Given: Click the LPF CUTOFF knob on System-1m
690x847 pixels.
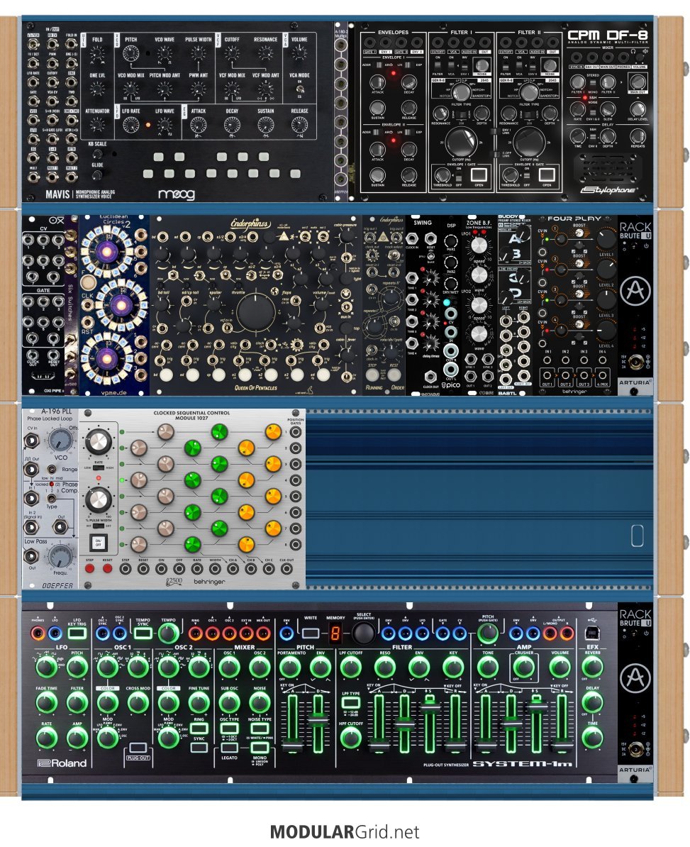Looking at the screenshot, I should click(x=351, y=668).
